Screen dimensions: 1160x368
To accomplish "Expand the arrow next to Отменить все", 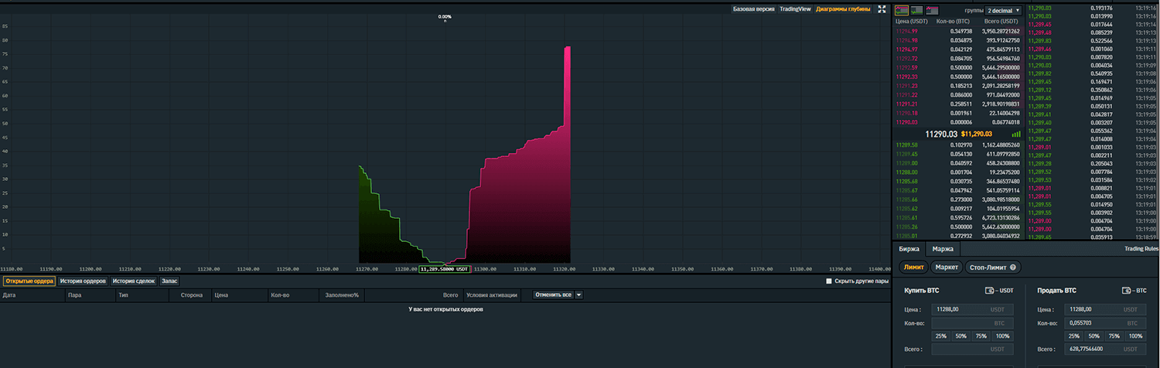I will point(578,295).
